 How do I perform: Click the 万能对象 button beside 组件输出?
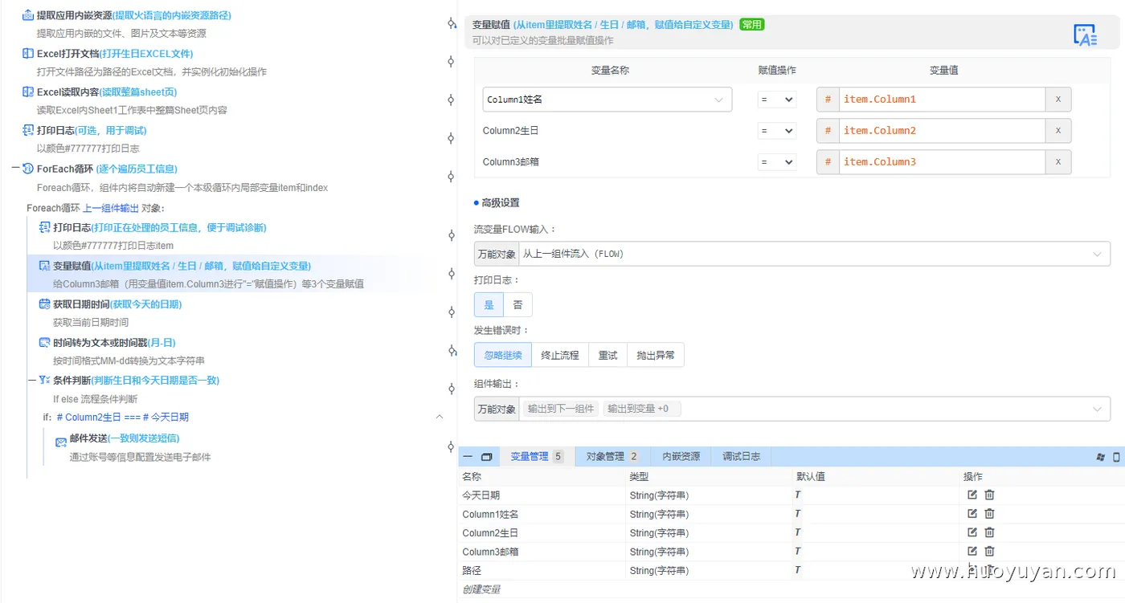coord(497,409)
